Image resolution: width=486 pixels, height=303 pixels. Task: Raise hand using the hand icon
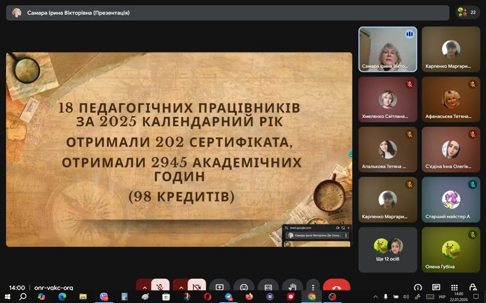coord(292,287)
